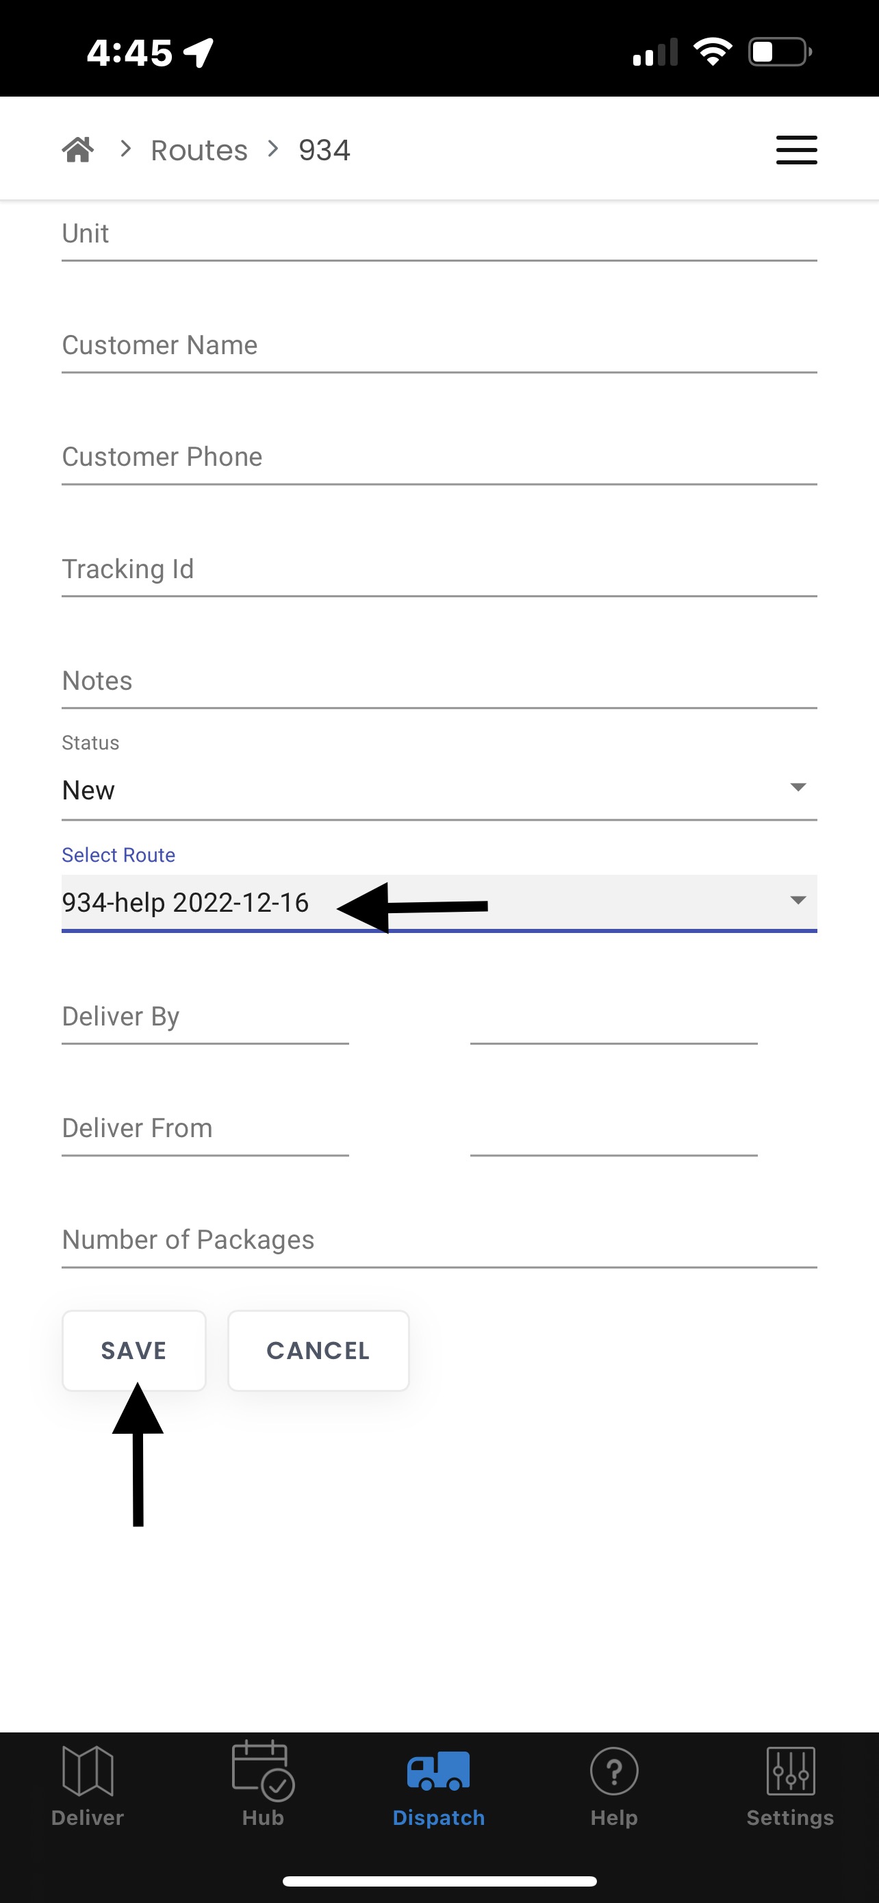Click the Notes input field
This screenshot has width=879, height=1903.
click(439, 681)
